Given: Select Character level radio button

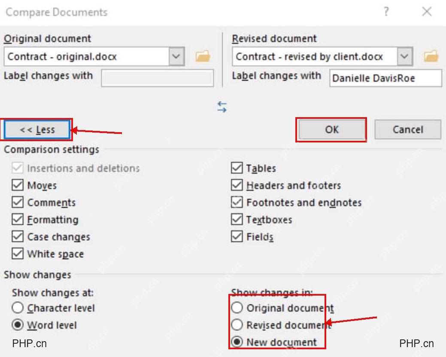Looking at the screenshot, I should point(18,308).
